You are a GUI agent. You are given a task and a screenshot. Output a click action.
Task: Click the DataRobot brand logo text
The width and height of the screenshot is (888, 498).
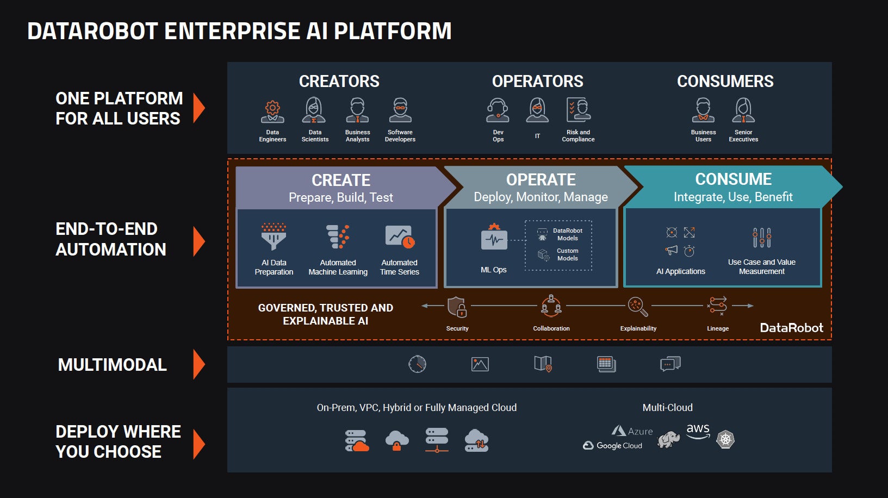coord(791,328)
